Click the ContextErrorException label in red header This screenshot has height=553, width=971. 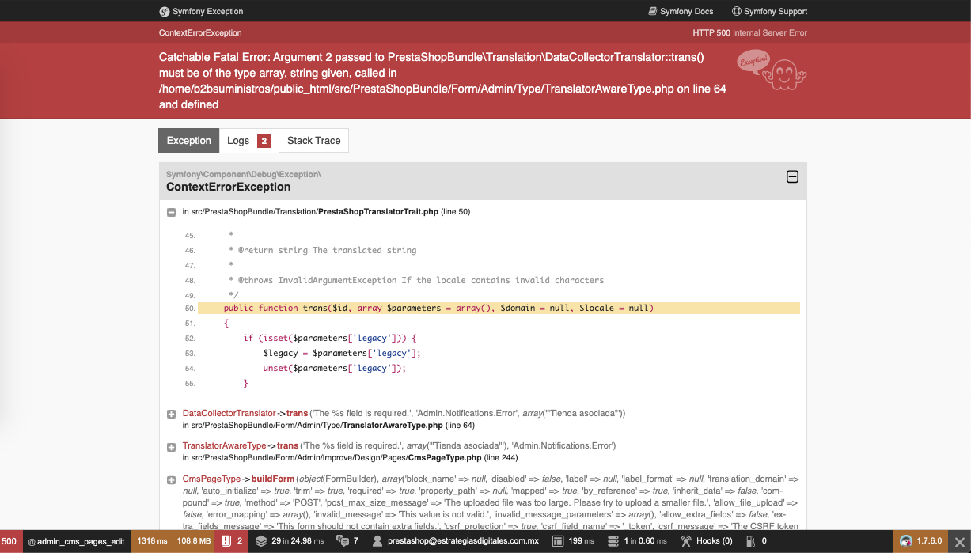[200, 32]
